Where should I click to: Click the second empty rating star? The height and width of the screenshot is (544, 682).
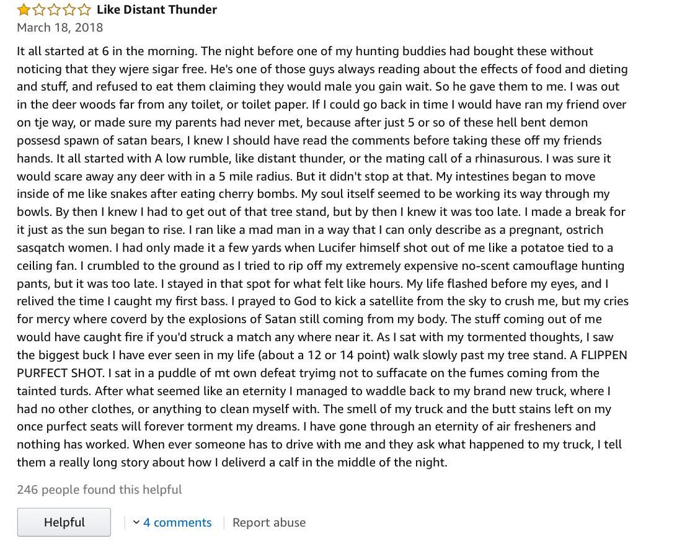click(x=39, y=9)
